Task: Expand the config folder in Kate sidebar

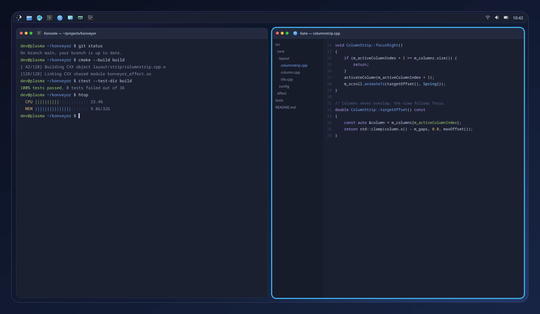Action: click(284, 86)
